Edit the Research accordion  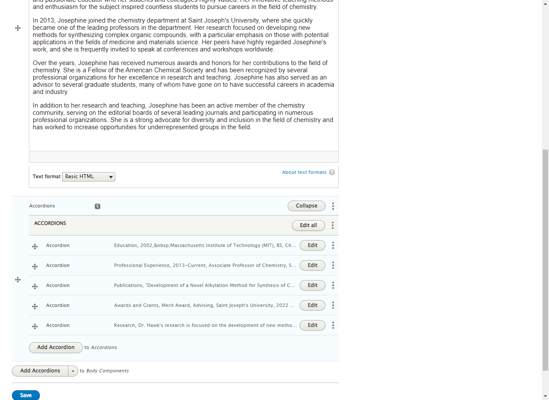312,325
